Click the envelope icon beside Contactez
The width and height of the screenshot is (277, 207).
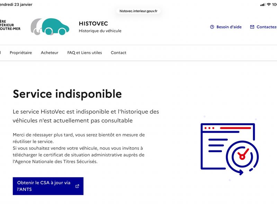tap(252, 27)
